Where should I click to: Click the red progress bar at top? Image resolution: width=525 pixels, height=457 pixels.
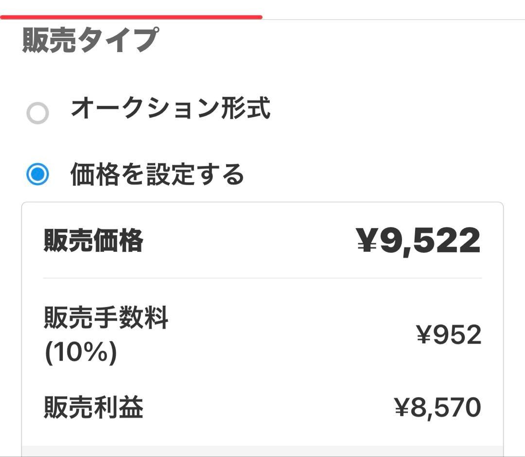tap(131, 16)
